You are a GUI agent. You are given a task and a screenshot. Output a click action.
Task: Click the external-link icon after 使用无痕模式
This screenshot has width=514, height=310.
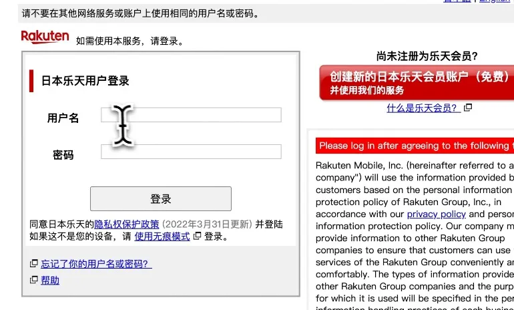pos(197,236)
